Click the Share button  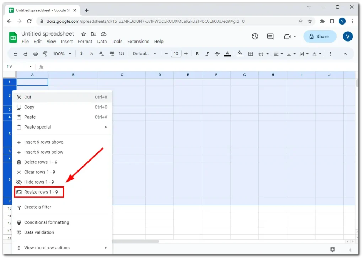[x=320, y=37]
